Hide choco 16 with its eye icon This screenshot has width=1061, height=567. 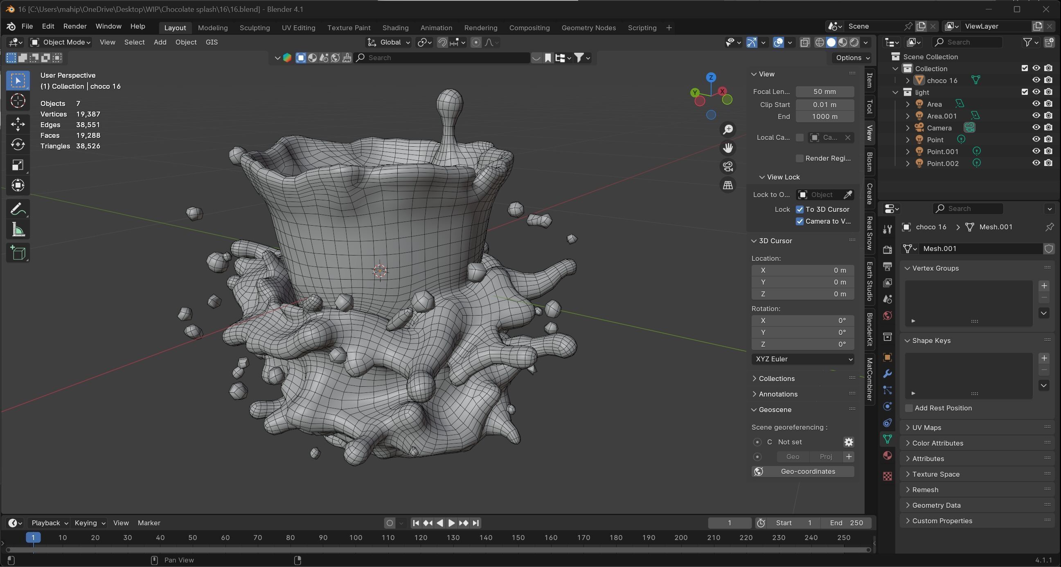tap(1036, 80)
